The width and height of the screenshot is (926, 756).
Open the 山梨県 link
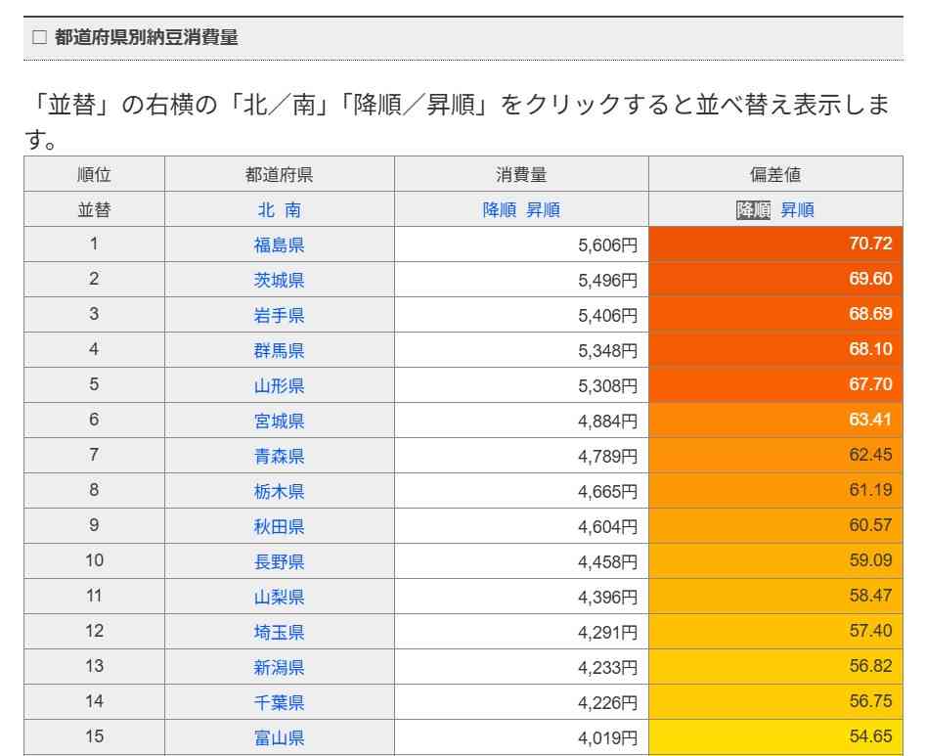pyautogui.click(x=279, y=598)
